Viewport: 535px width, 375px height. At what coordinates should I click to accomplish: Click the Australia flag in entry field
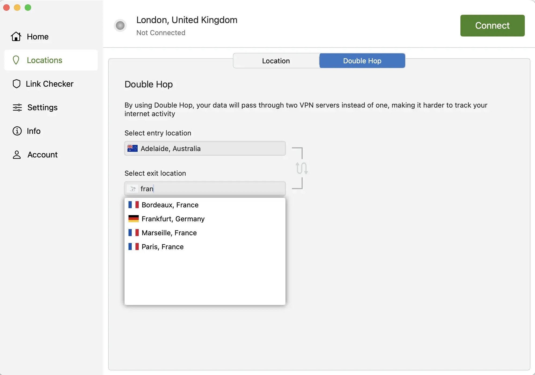point(133,148)
